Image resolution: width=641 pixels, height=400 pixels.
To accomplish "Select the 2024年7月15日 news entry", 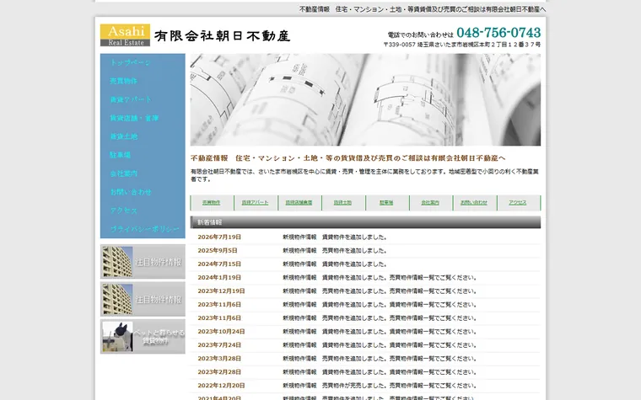I will 365,264.
